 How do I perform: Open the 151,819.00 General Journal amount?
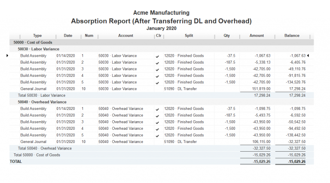tap(261, 89)
